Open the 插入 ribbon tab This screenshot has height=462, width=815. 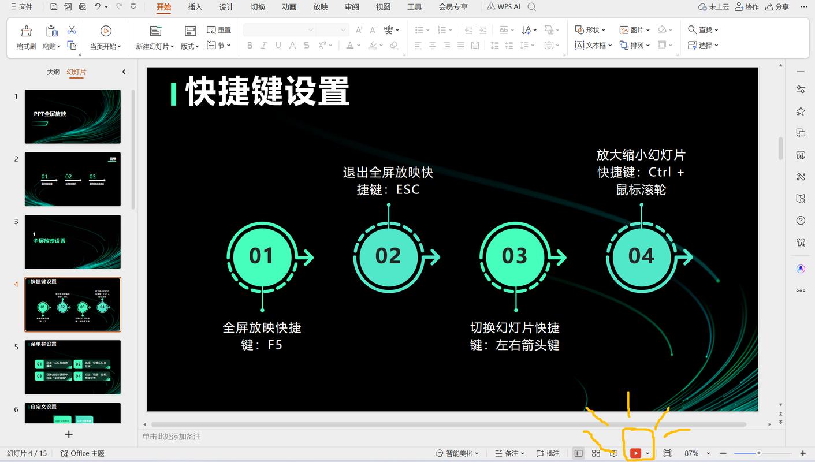(195, 7)
